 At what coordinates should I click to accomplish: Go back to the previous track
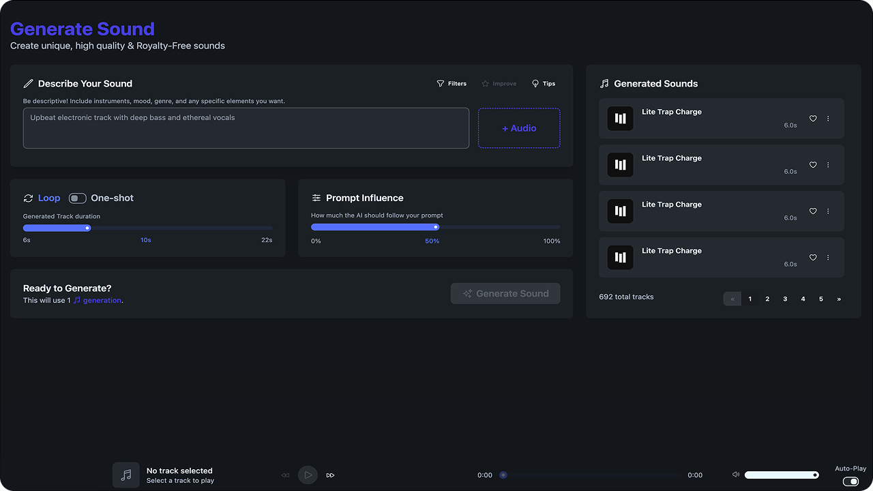285,475
